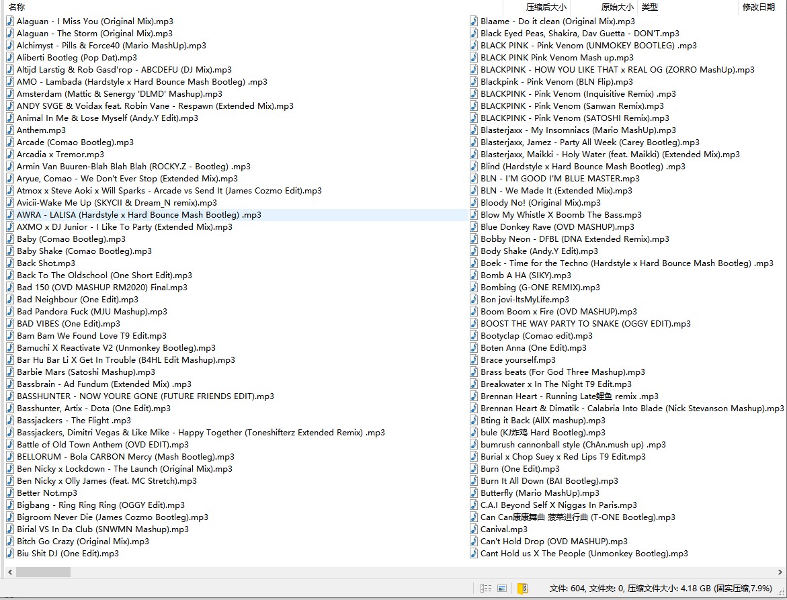Click the image preview icon in status bar
The image size is (787, 600).
502,589
